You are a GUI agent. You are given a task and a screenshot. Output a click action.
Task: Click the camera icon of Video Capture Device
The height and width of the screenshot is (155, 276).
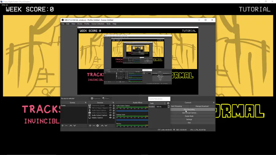[x=90, y=113]
